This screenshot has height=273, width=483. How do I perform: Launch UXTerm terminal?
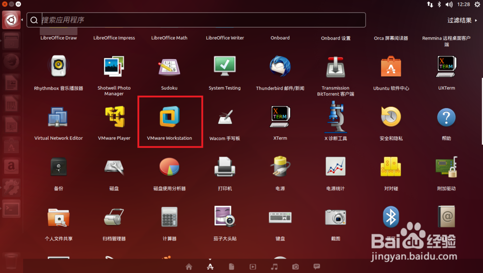(446, 66)
